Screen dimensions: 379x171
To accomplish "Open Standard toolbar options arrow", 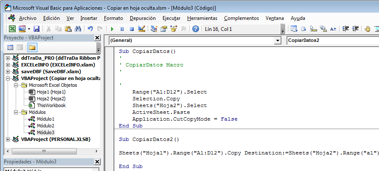I will click(x=283, y=29).
